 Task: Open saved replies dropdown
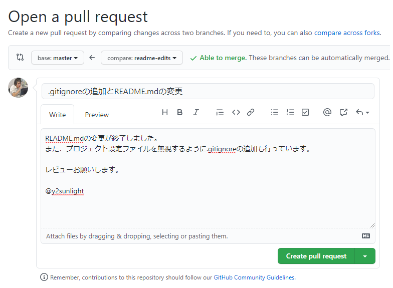362,113
